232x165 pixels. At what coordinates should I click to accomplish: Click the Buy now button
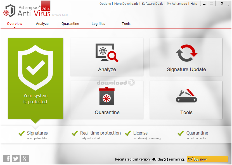pyautogui.click(x=207, y=159)
